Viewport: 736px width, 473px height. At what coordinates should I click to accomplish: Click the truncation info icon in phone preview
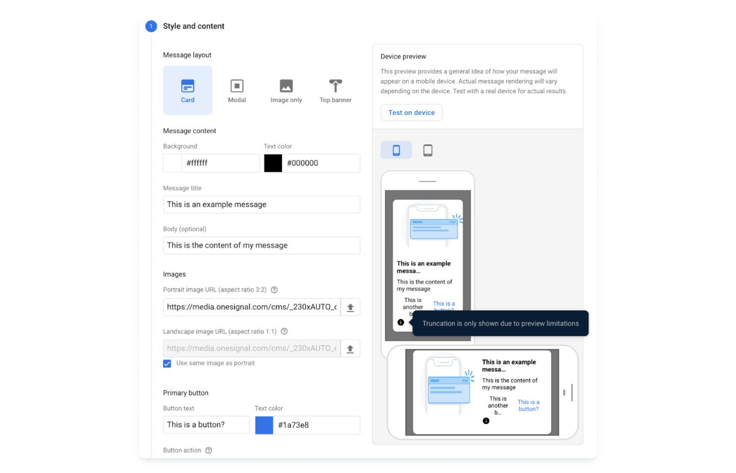401,322
